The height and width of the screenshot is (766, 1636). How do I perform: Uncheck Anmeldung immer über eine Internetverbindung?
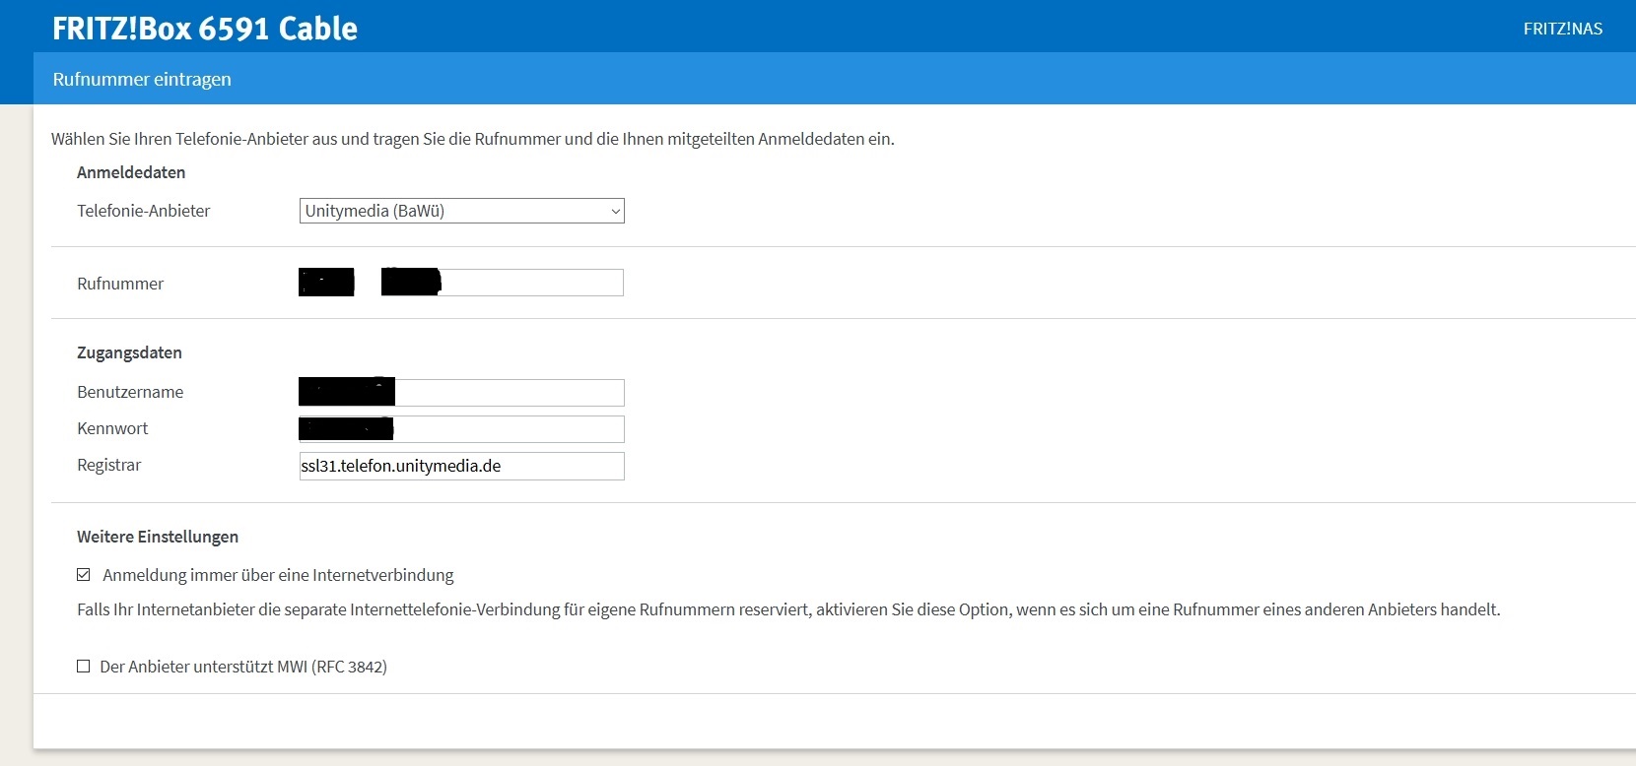tap(84, 575)
